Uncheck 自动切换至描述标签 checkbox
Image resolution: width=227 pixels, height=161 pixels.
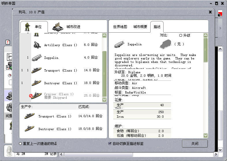tap(110, 143)
